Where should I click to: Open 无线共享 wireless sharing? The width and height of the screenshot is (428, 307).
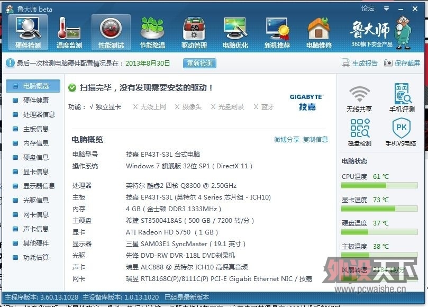[x=359, y=99]
